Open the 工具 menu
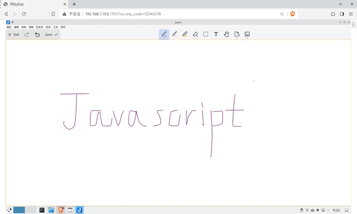 point(56,27)
